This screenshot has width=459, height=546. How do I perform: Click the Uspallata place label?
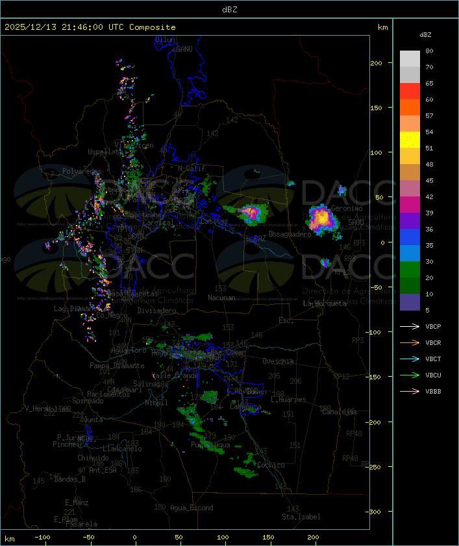105,152
